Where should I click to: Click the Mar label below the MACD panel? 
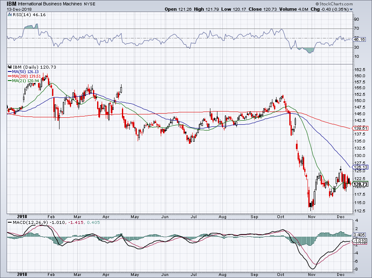pos(77,275)
